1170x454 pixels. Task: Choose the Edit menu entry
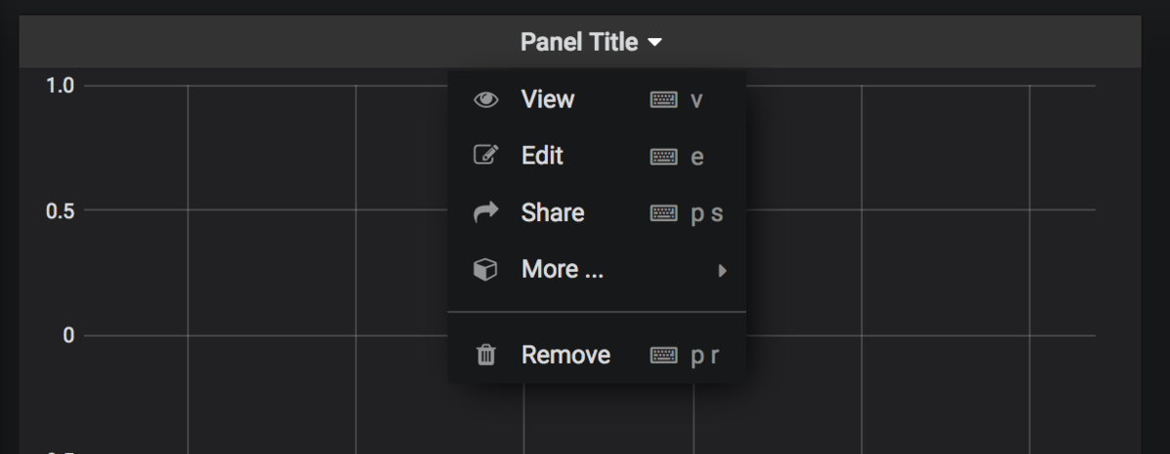coord(542,156)
